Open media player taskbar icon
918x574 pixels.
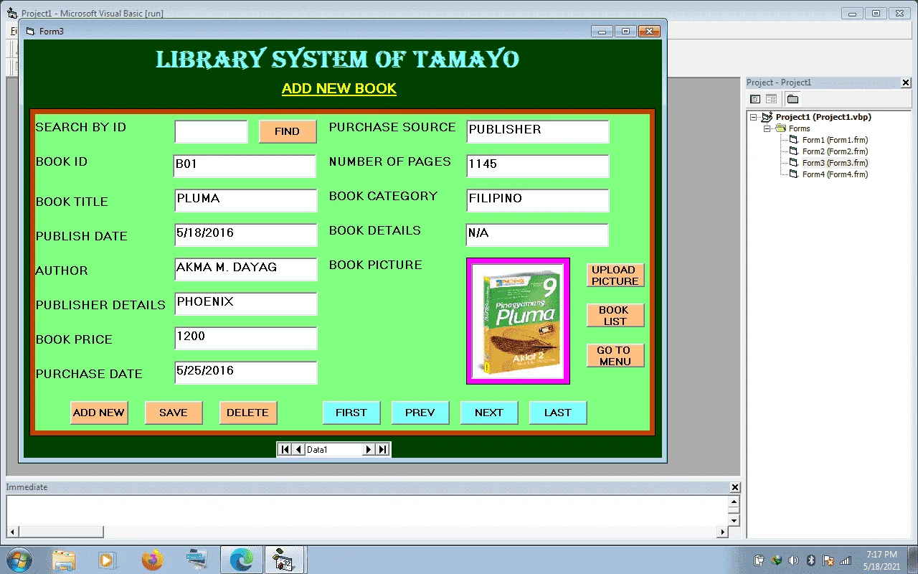(108, 560)
